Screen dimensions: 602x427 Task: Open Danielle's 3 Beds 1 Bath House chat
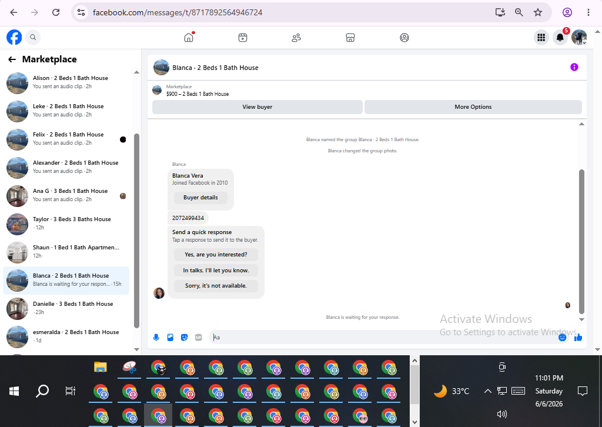click(x=66, y=308)
